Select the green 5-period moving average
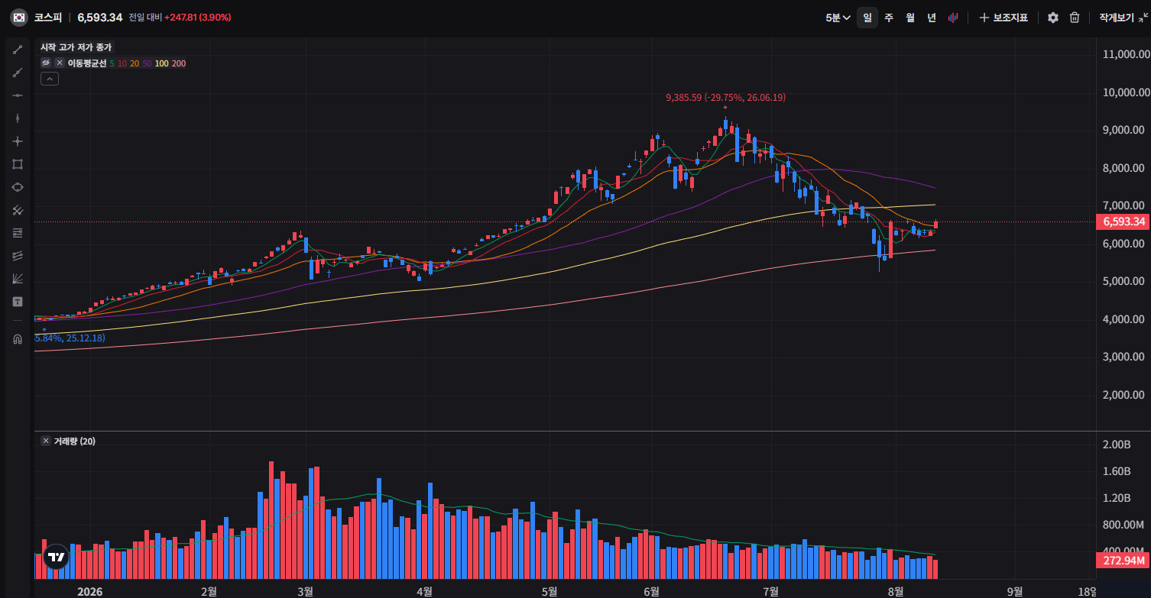The width and height of the screenshot is (1151, 598). [x=112, y=63]
